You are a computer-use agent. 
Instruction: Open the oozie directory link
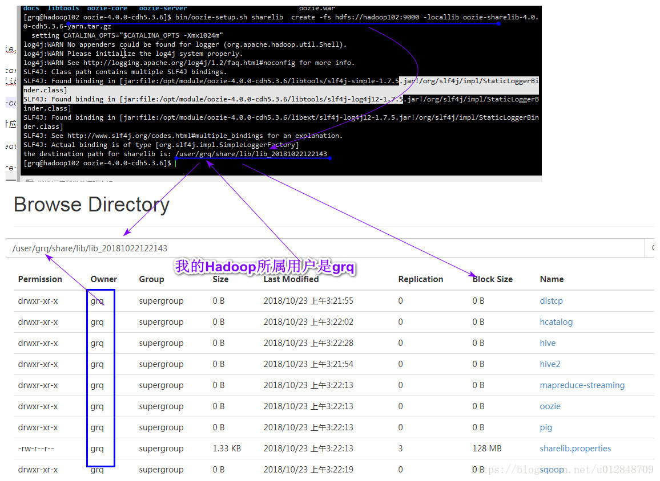pyautogui.click(x=550, y=406)
